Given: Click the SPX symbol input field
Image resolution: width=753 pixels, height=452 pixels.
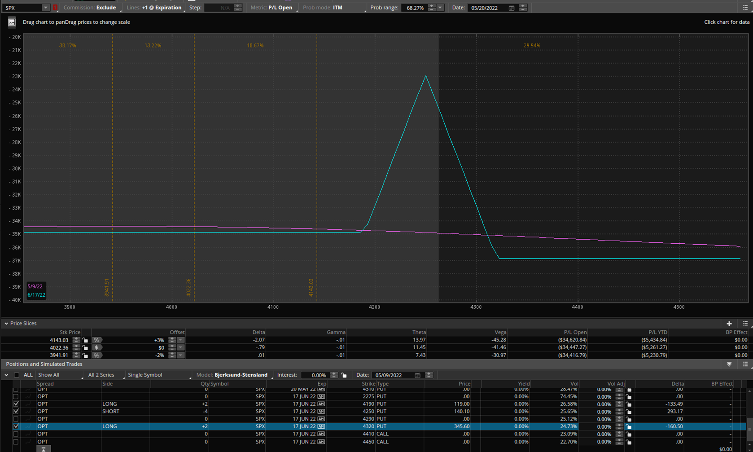Looking at the screenshot, I should point(22,8).
